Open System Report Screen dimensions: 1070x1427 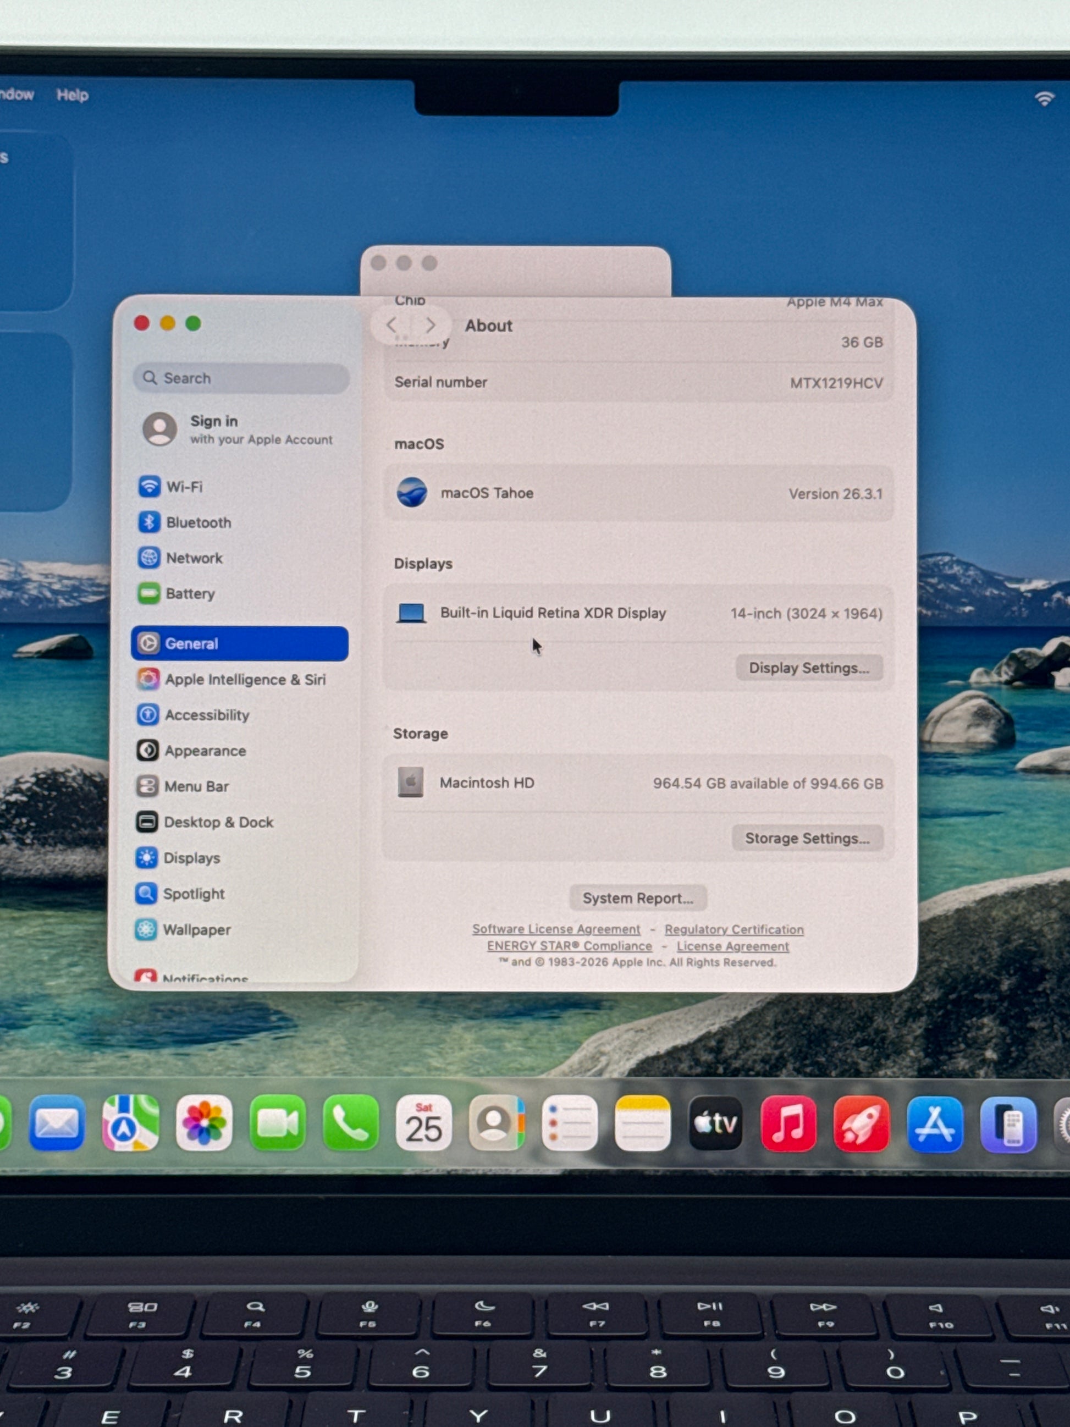tap(637, 898)
